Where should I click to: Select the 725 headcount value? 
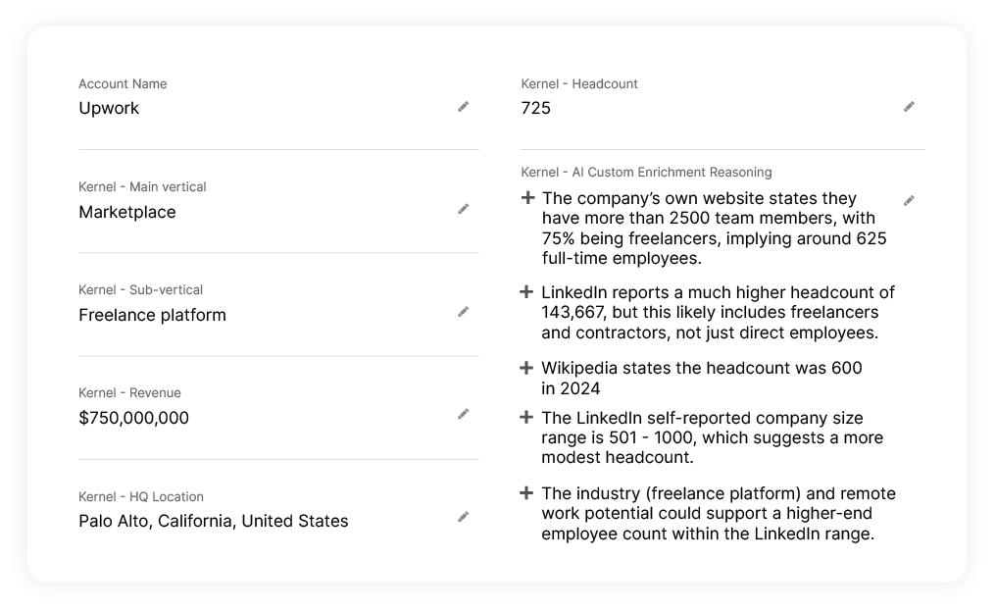(x=535, y=109)
